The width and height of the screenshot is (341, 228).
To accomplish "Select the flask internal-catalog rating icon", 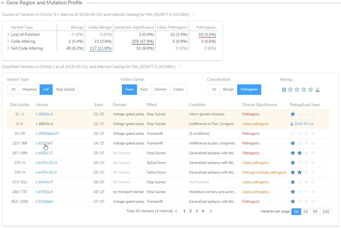I will coord(317,90).
